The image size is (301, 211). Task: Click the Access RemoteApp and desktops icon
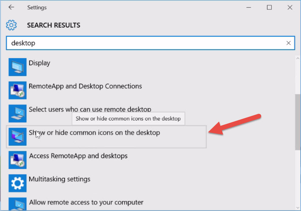(x=17, y=160)
